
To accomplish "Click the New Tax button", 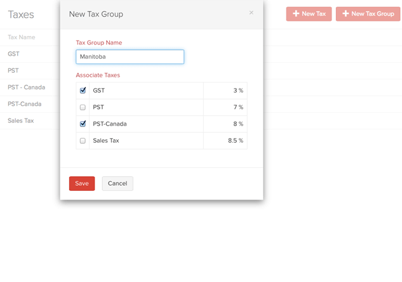I will click(309, 13).
